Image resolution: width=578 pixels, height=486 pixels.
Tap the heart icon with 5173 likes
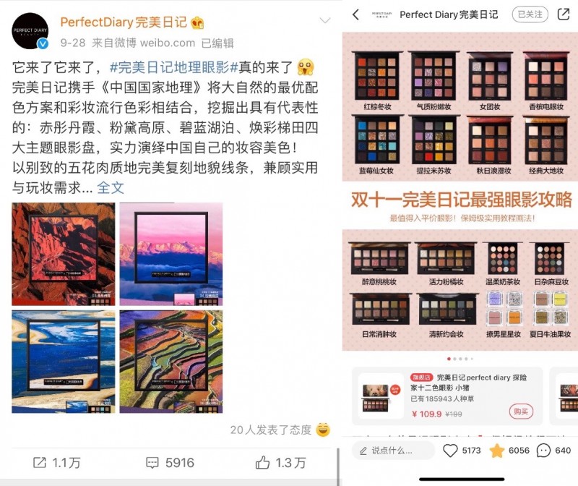point(450,451)
